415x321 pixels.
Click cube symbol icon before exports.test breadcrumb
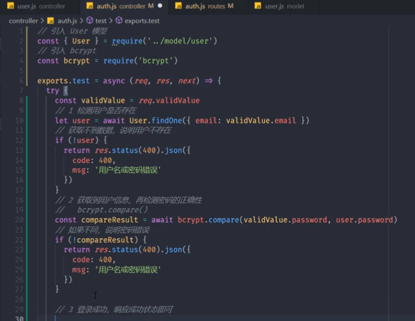119,21
